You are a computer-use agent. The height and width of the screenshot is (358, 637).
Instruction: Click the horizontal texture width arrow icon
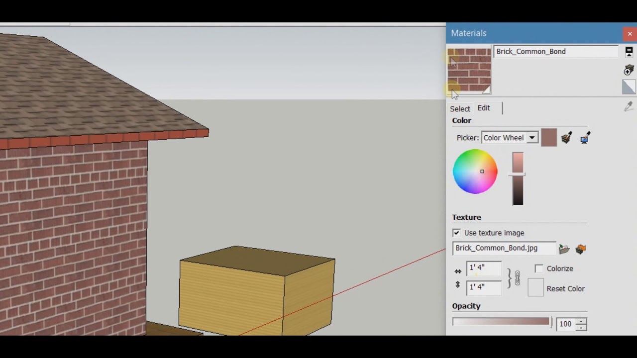(x=458, y=271)
